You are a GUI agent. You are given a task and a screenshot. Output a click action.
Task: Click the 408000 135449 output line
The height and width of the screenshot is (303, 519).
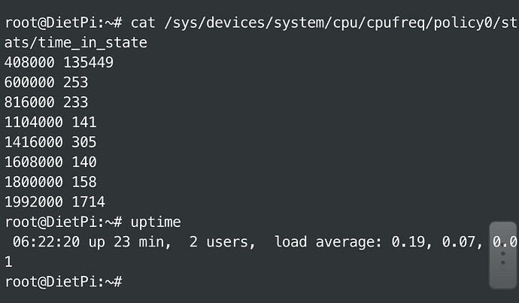click(x=59, y=62)
